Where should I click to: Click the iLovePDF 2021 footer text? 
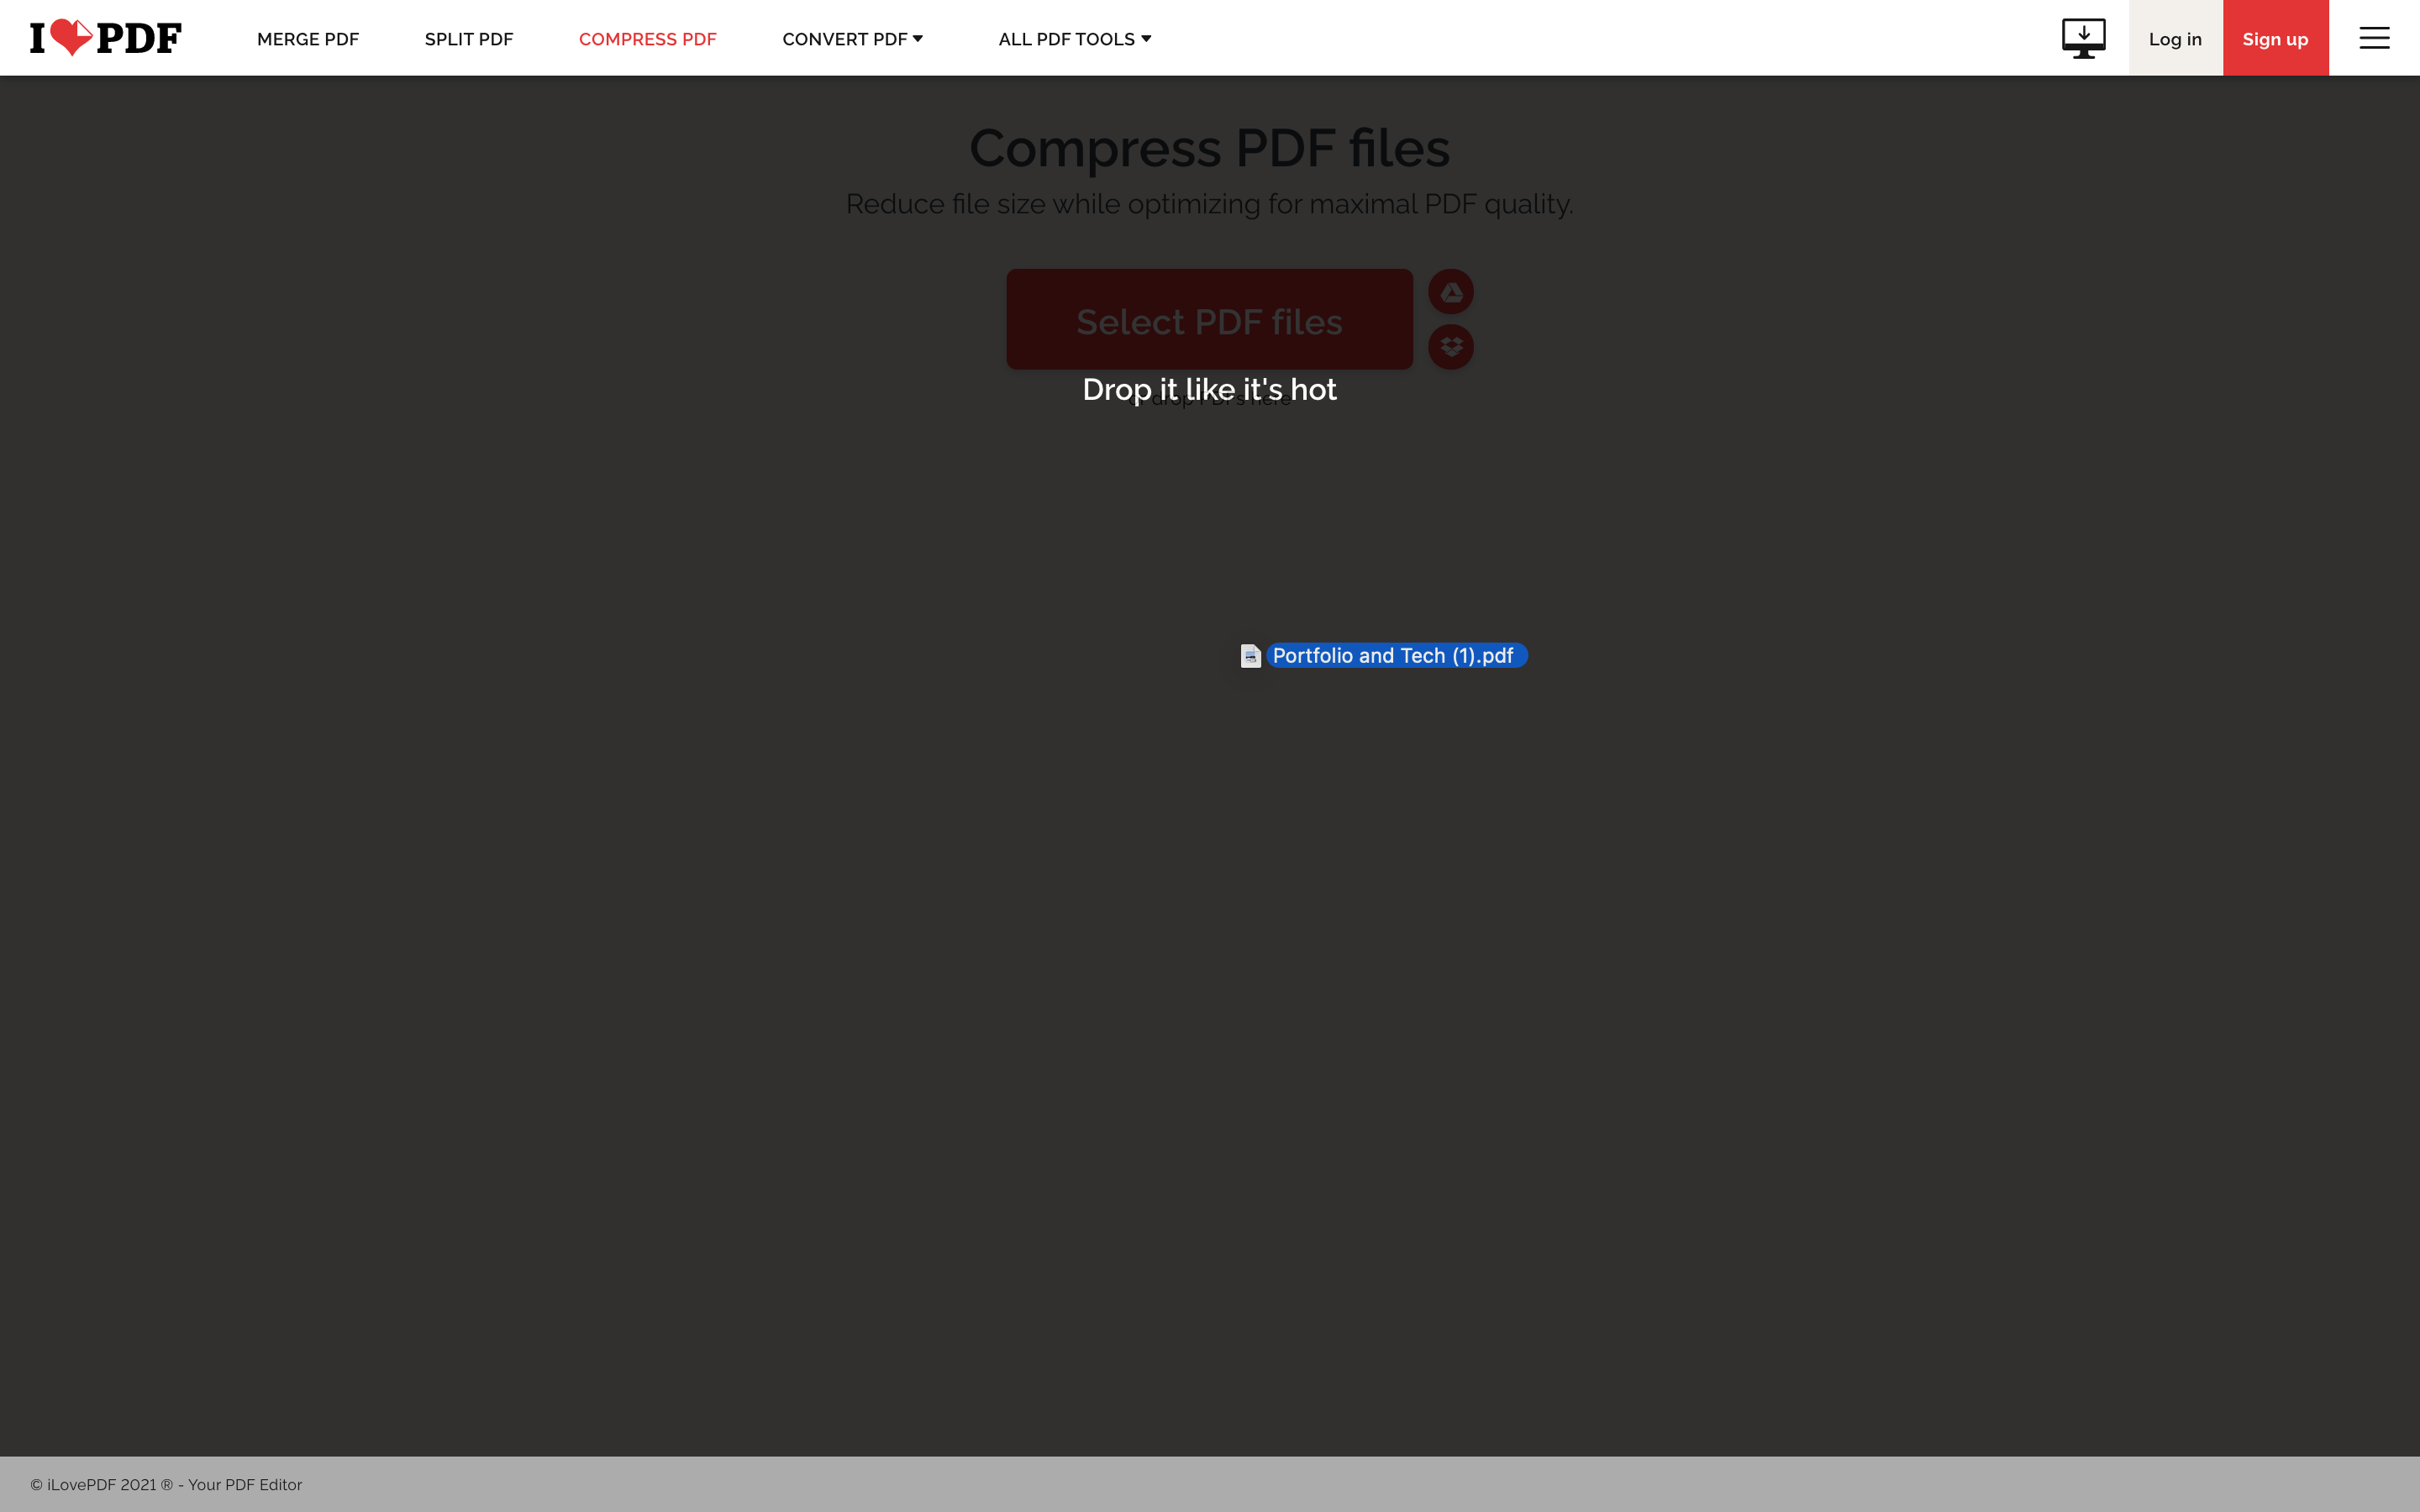pyautogui.click(x=166, y=1484)
